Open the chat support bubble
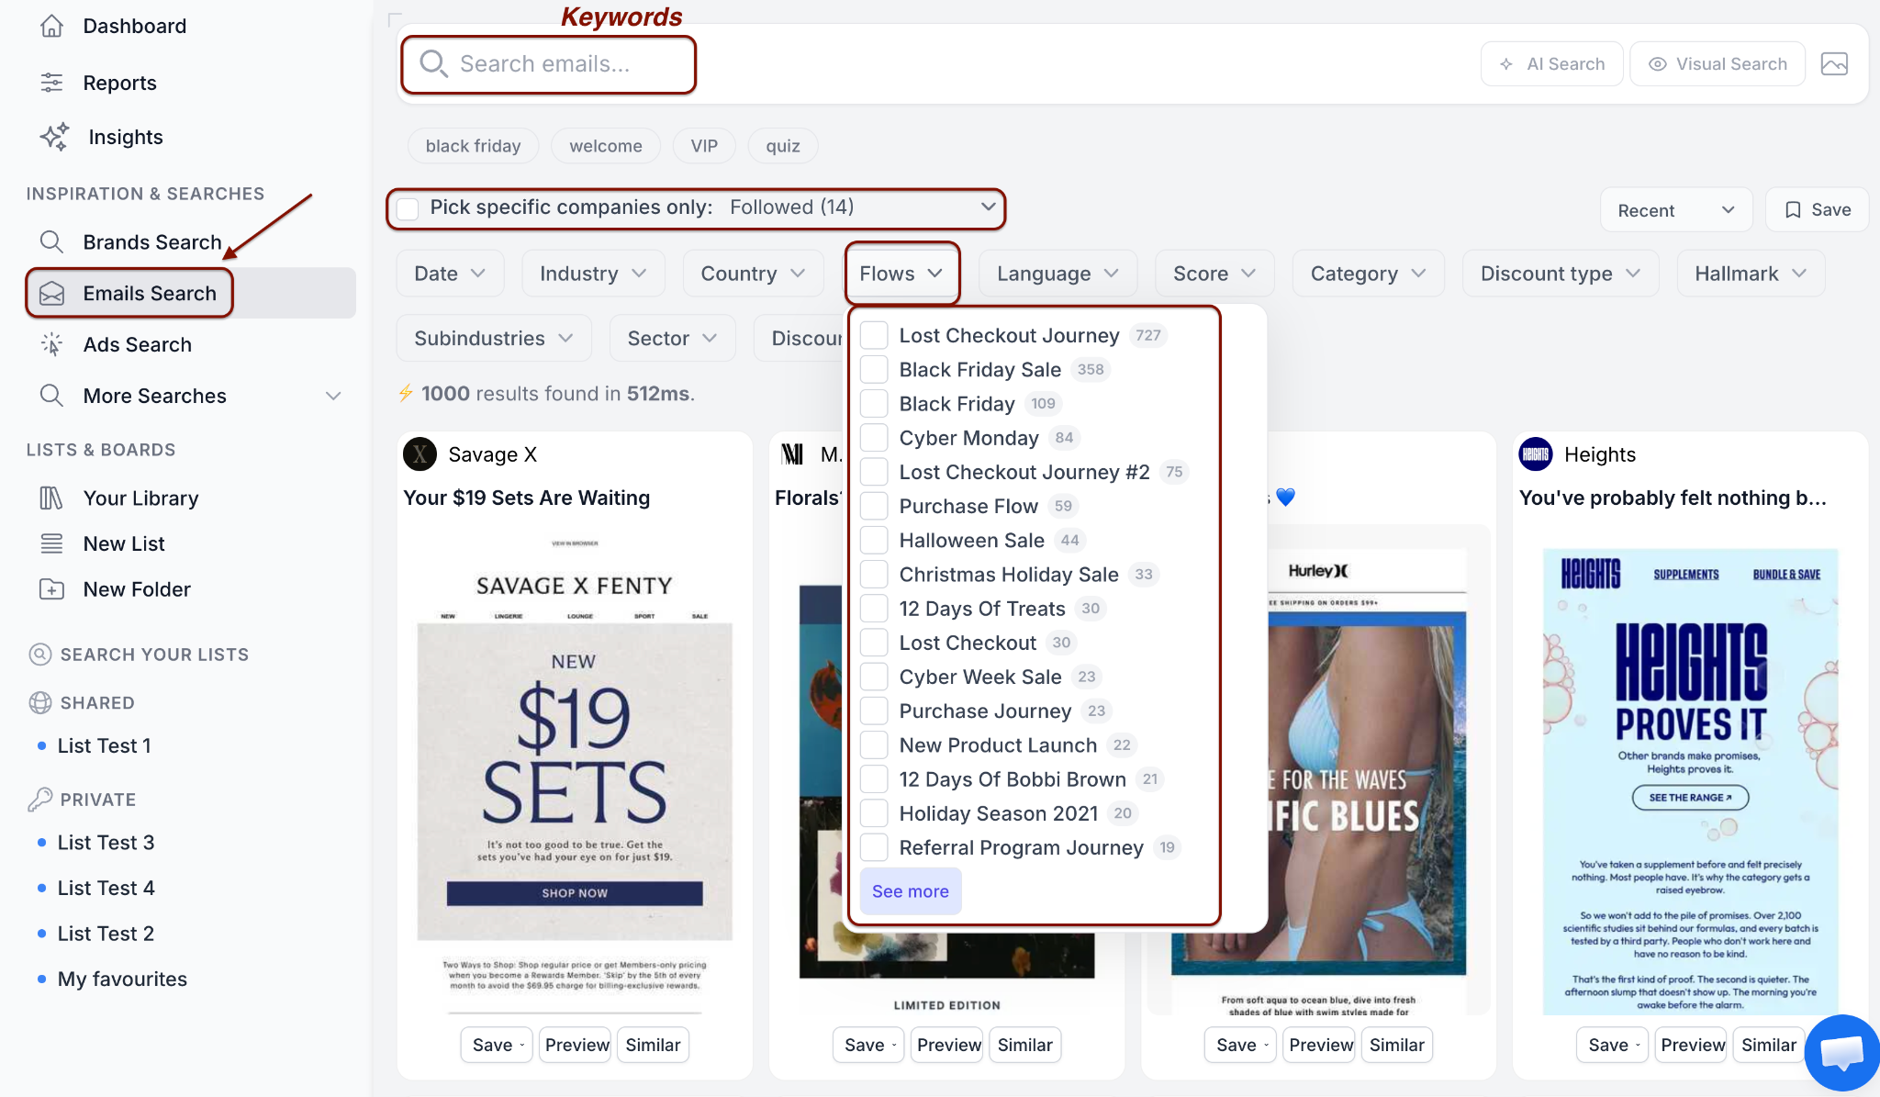 pyautogui.click(x=1841, y=1053)
